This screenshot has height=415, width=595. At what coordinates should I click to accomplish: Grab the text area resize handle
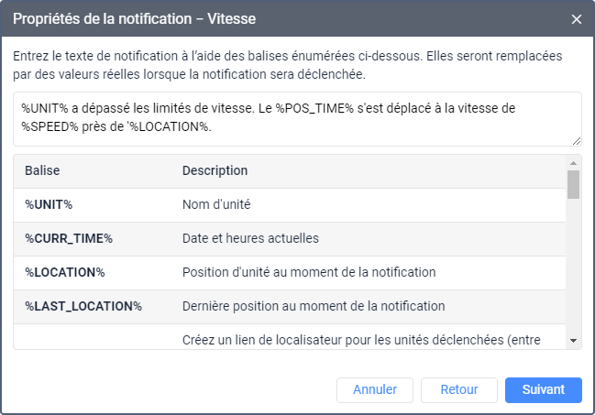pyautogui.click(x=577, y=141)
